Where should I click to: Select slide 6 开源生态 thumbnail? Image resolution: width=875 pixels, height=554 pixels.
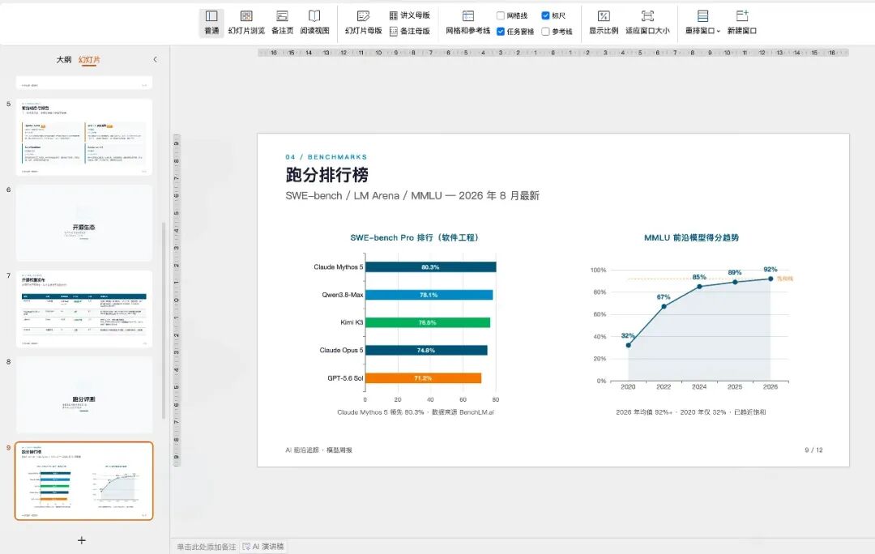(x=84, y=224)
